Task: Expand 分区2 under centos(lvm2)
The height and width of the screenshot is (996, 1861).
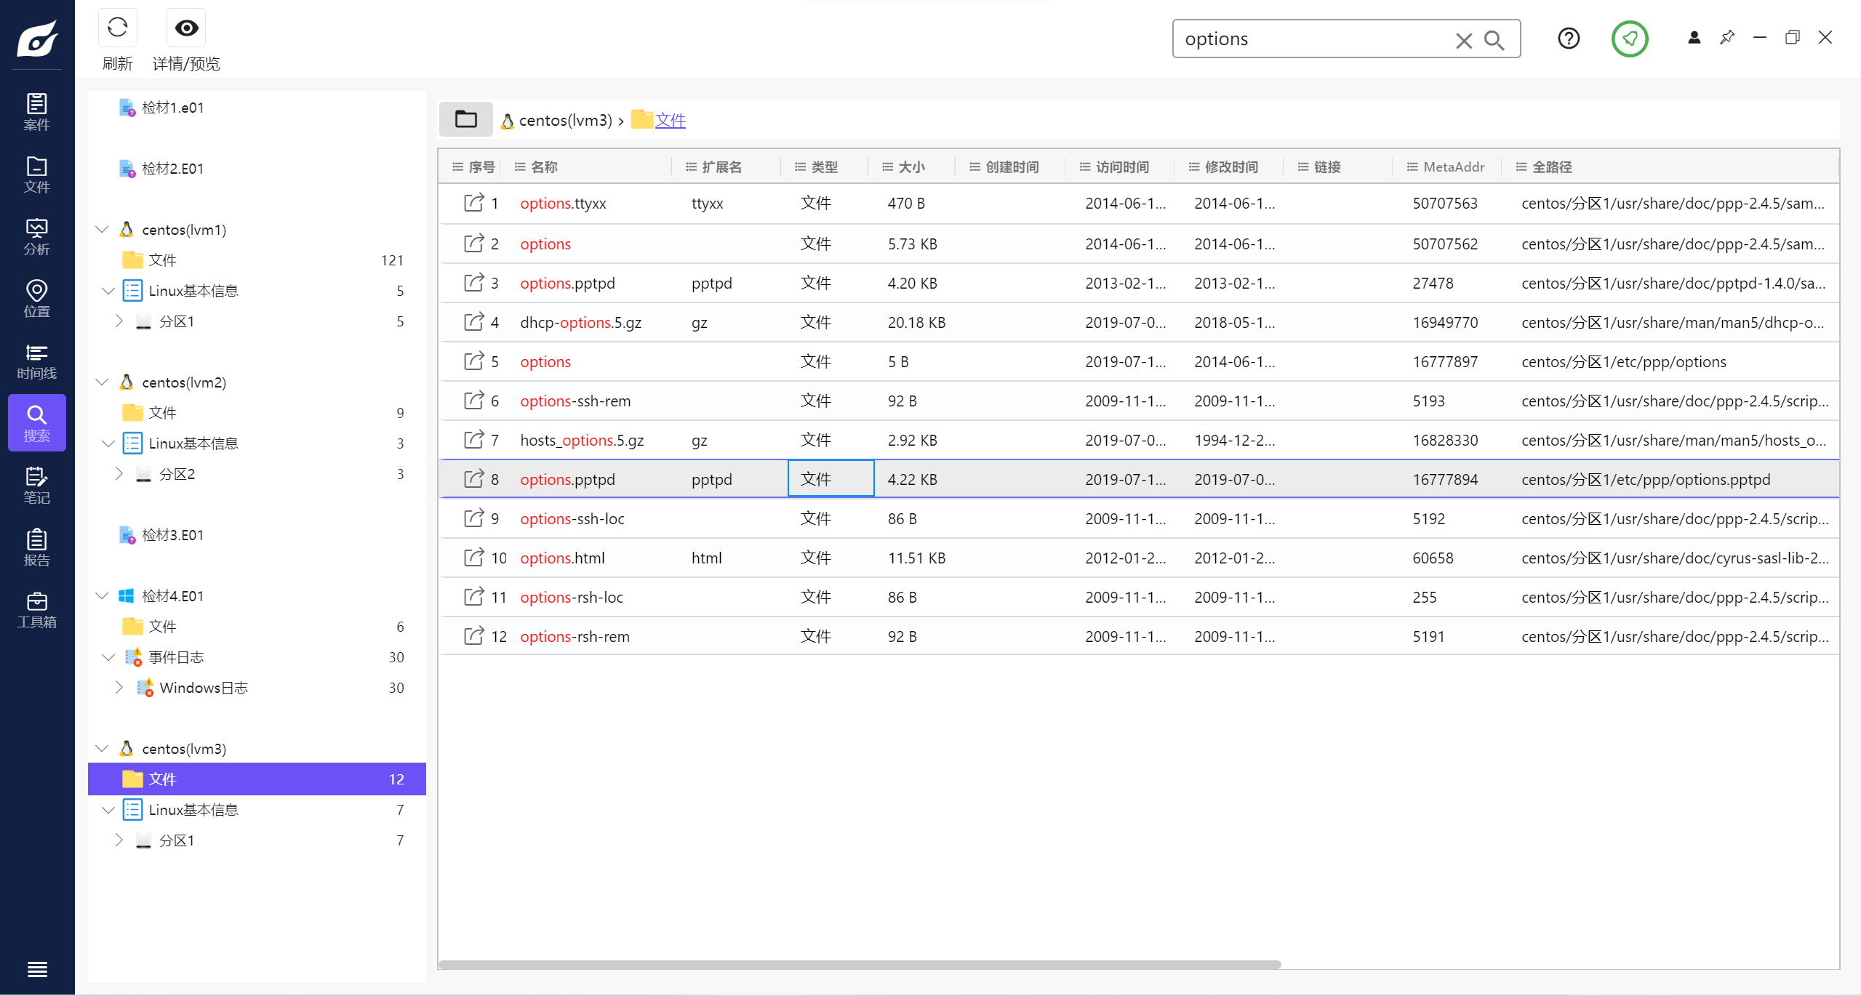Action: (x=119, y=473)
